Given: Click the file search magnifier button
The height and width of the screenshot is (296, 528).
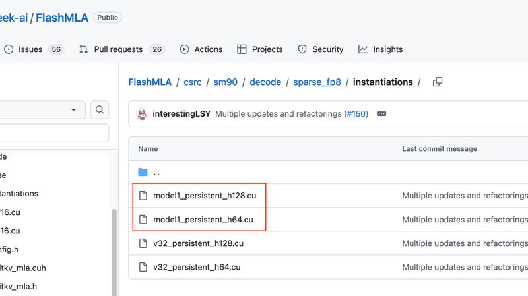Looking at the screenshot, I should (x=100, y=109).
